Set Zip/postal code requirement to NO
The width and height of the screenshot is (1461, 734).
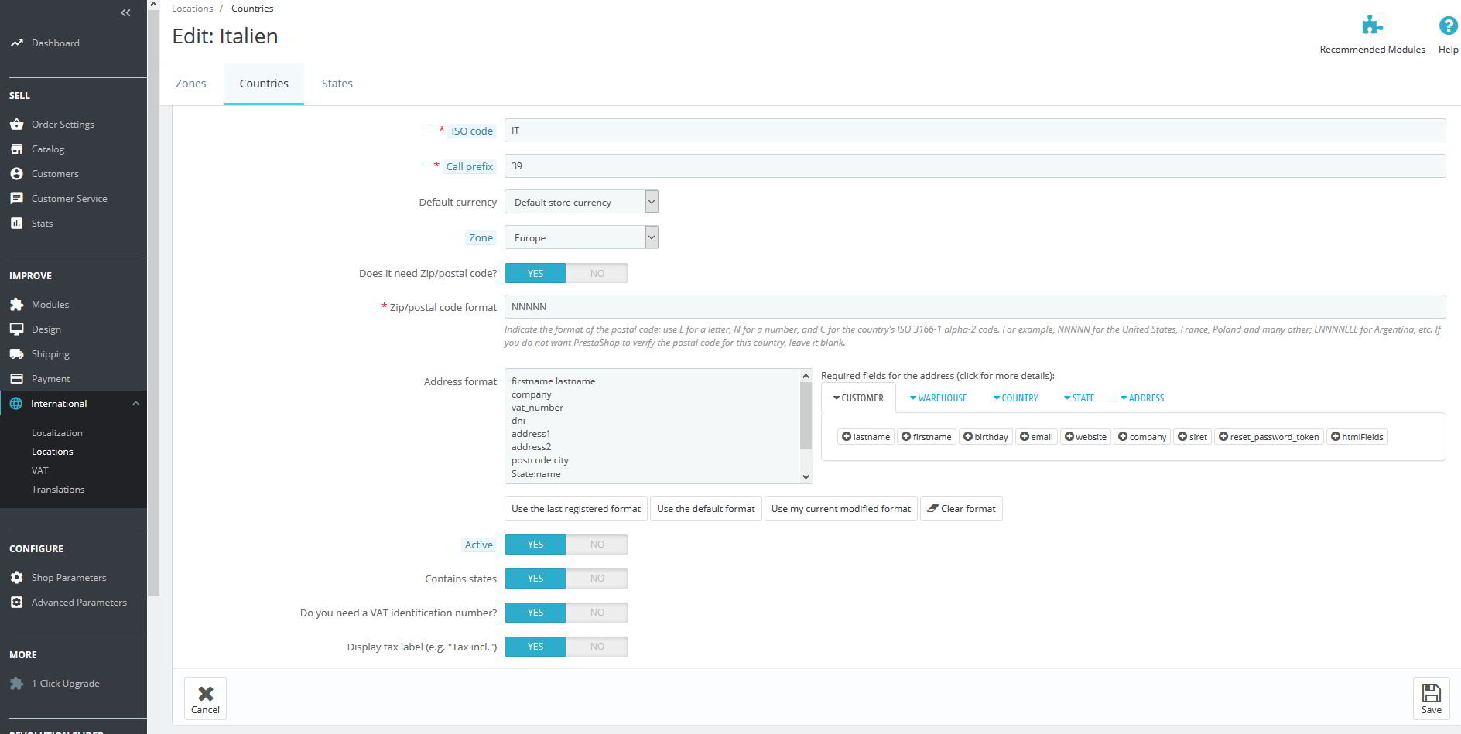tap(597, 273)
